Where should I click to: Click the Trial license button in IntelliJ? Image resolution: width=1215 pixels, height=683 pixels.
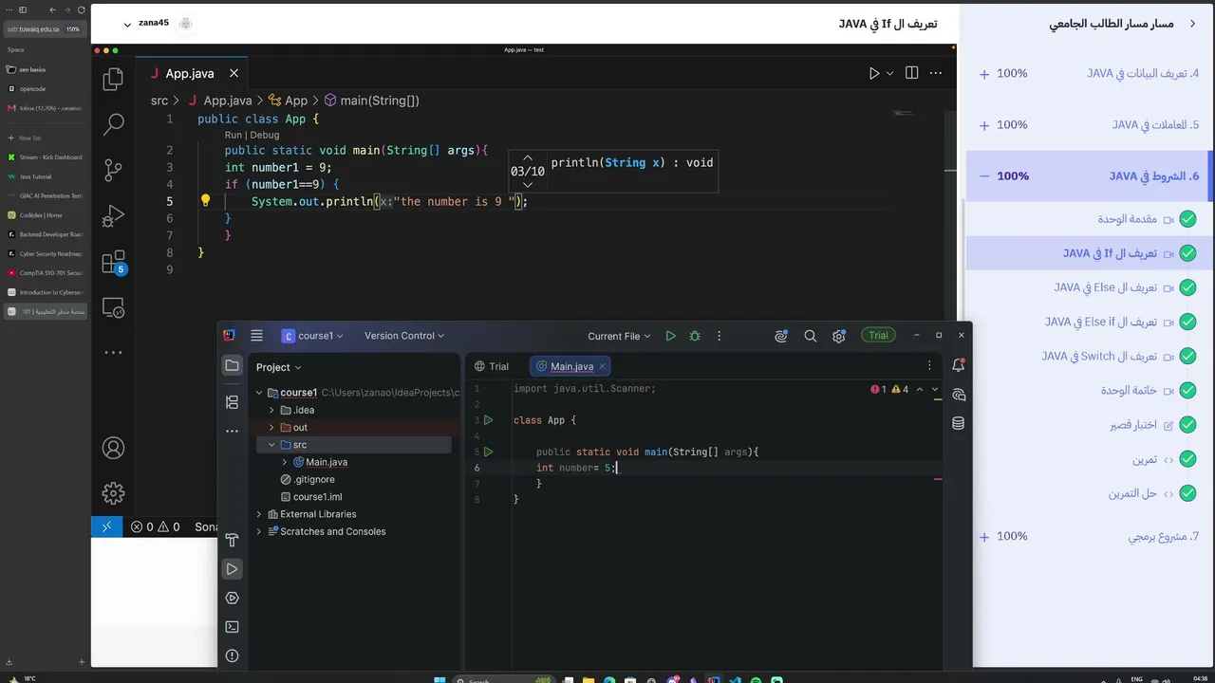(878, 336)
